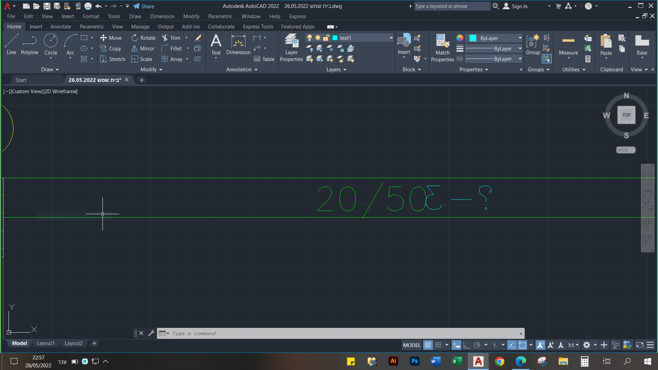Toggle polar tracking in status bar
This screenshot has width=658, height=370.
(x=477, y=345)
